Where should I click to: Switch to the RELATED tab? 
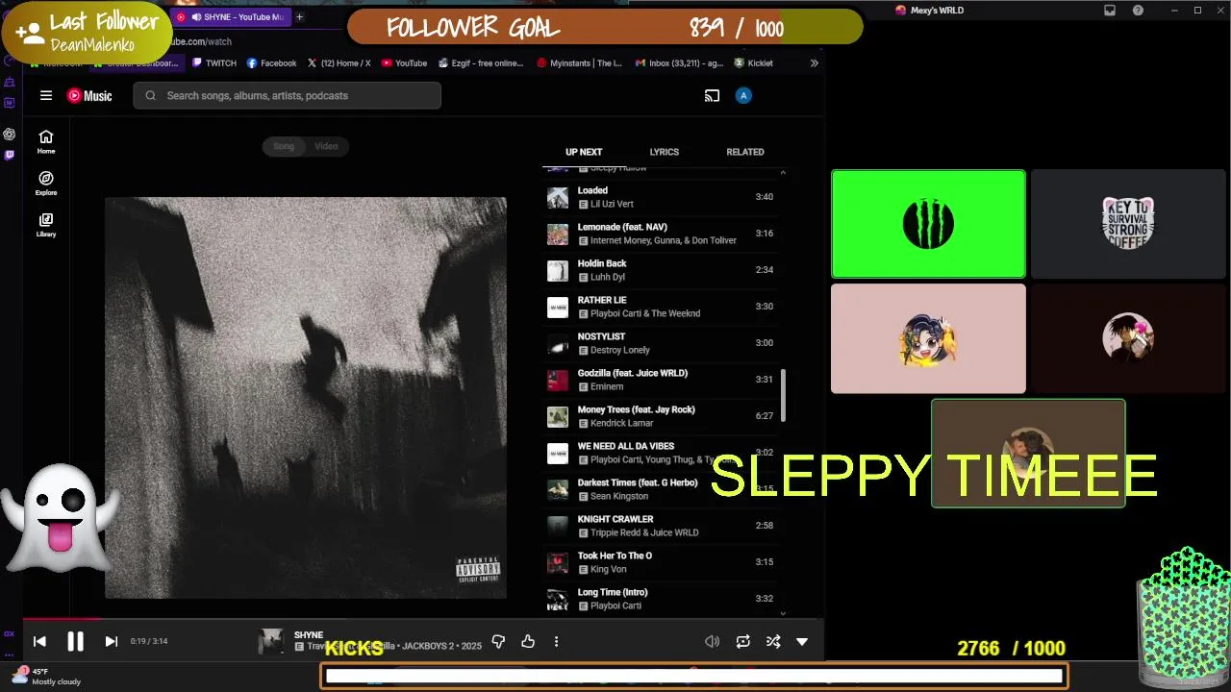tap(745, 152)
